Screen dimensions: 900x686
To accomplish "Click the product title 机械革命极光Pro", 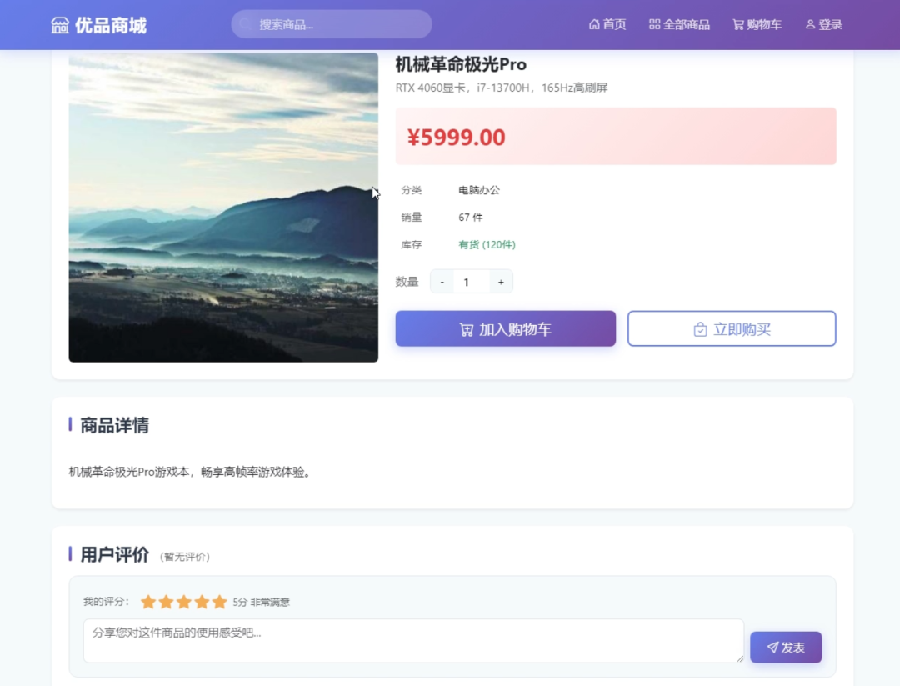I will pos(461,64).
